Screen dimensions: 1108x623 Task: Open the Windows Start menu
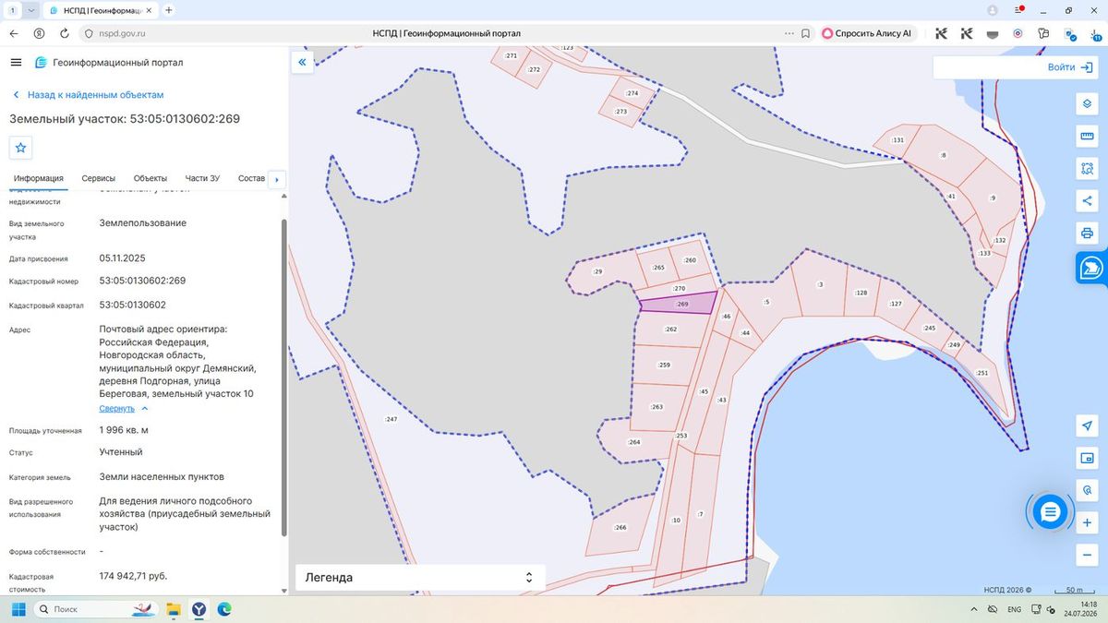17,609
